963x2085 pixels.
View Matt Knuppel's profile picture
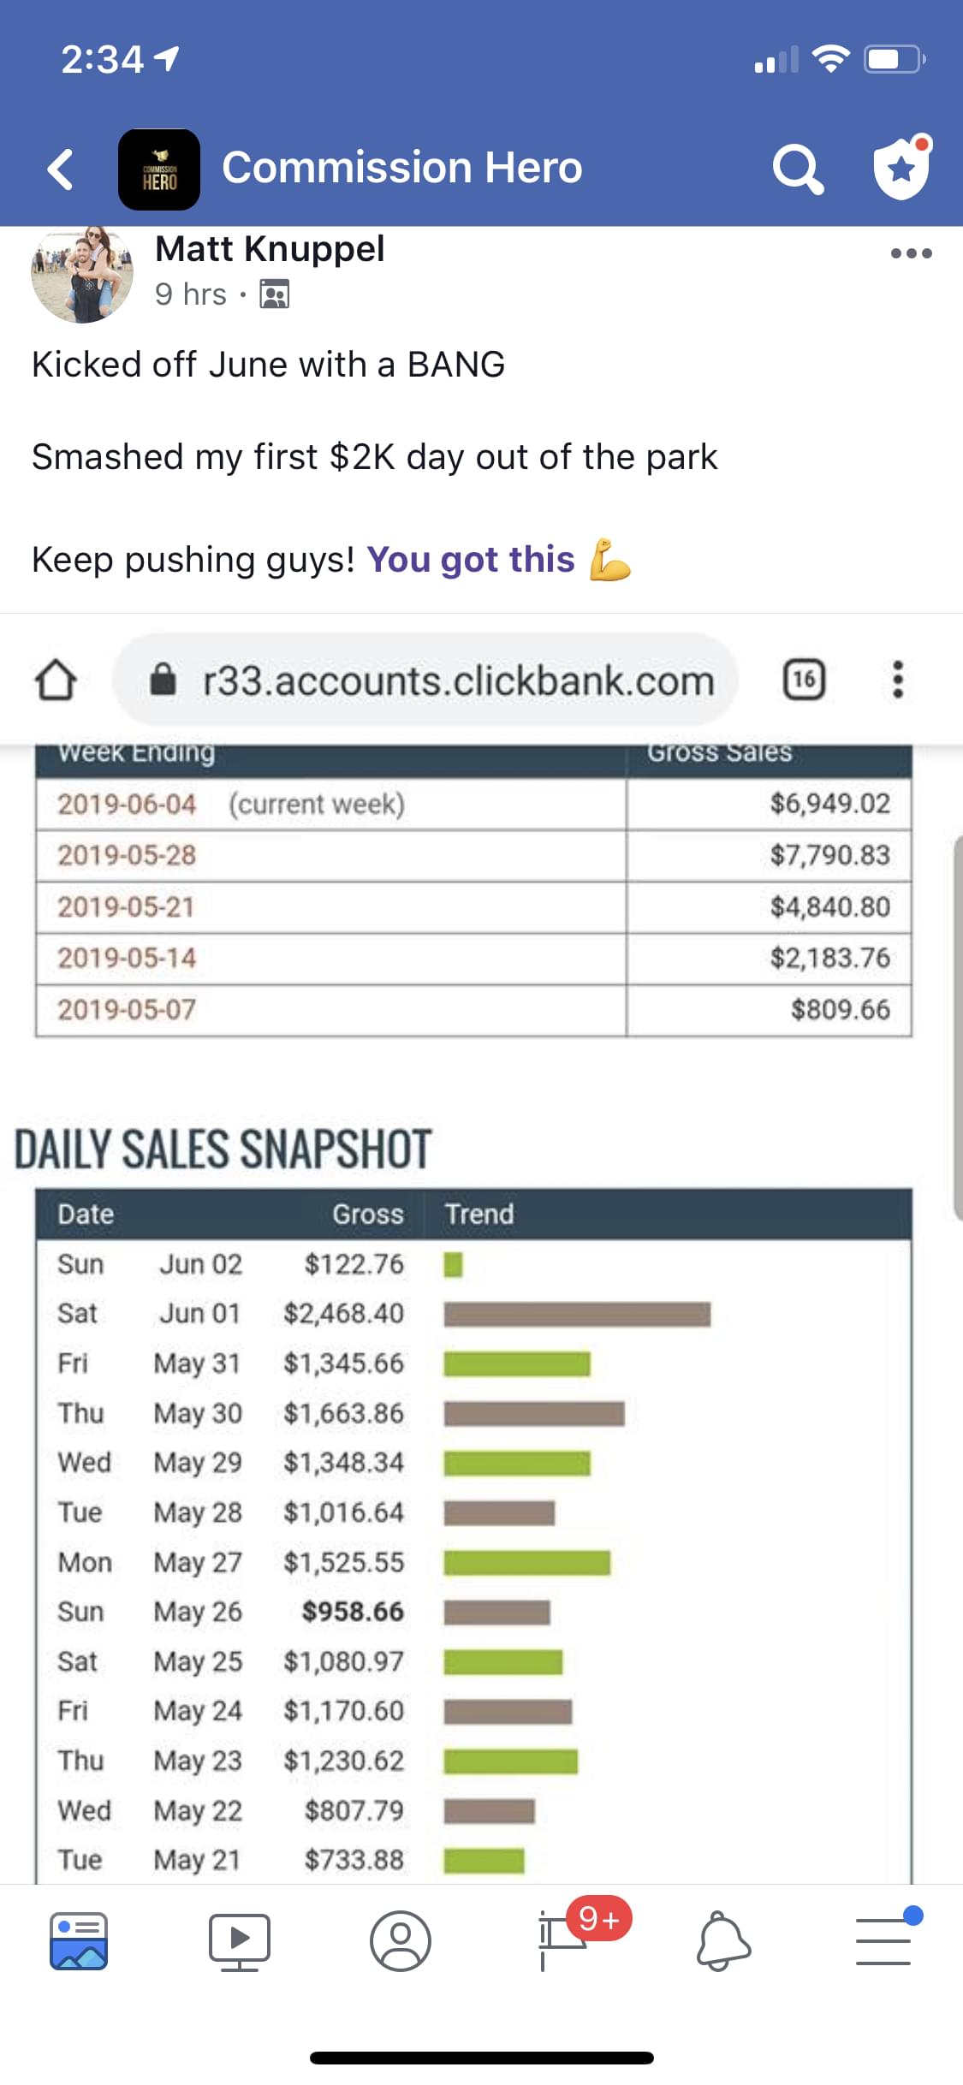coord(82,274)
